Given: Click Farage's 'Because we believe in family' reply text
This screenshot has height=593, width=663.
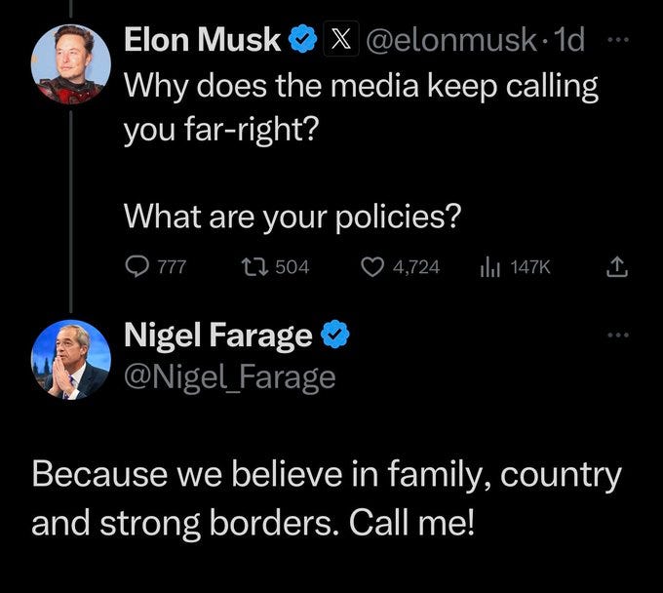Looking at the screenshot, I should coord(326,477).
